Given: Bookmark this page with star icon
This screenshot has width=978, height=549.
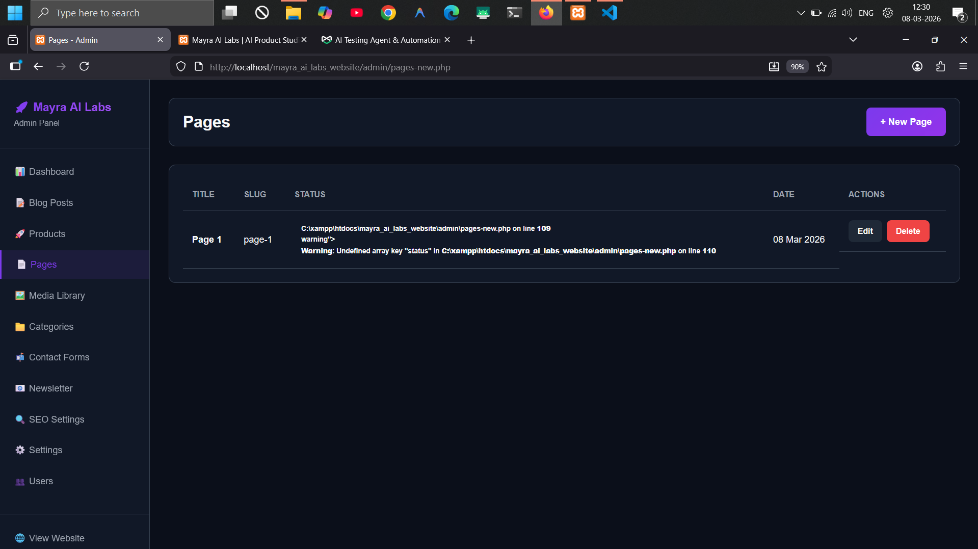Looking at the screenshot, I should click(821, 67).
